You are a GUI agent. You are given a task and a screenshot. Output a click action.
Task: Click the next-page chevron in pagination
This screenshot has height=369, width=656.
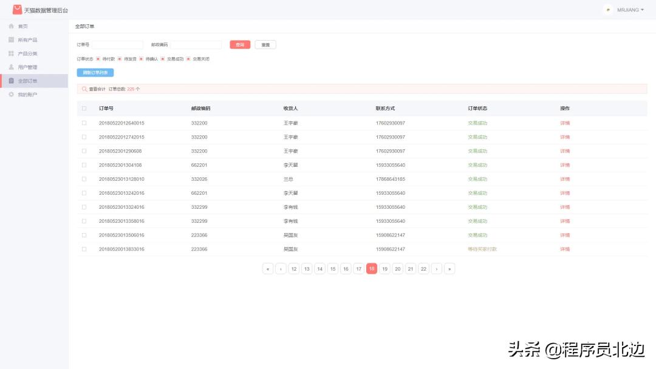436,269
